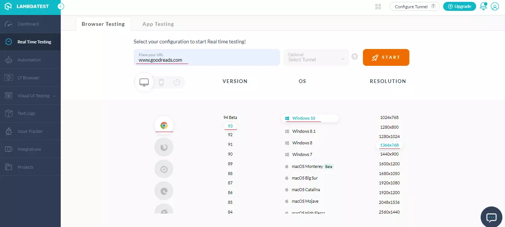Select the Chrome browser icon
Viewport: 505px width, 227px height.
164,126
